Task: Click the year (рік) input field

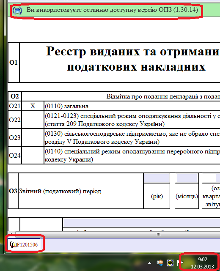Action: pos(157,178)
